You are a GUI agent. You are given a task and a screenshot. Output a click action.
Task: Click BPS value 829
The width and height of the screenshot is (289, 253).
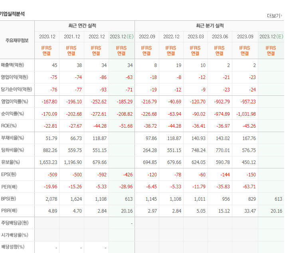[252, 199]
